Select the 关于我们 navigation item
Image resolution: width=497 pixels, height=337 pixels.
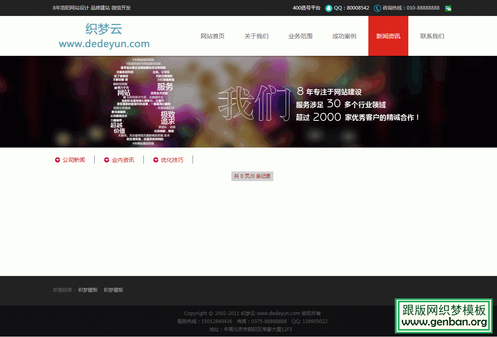tap(256, 36)
